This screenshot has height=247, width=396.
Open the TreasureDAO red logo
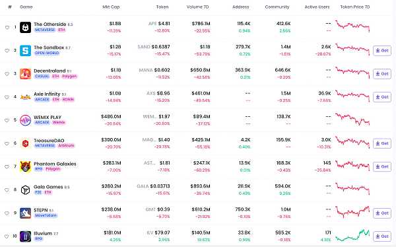(26, 143)
